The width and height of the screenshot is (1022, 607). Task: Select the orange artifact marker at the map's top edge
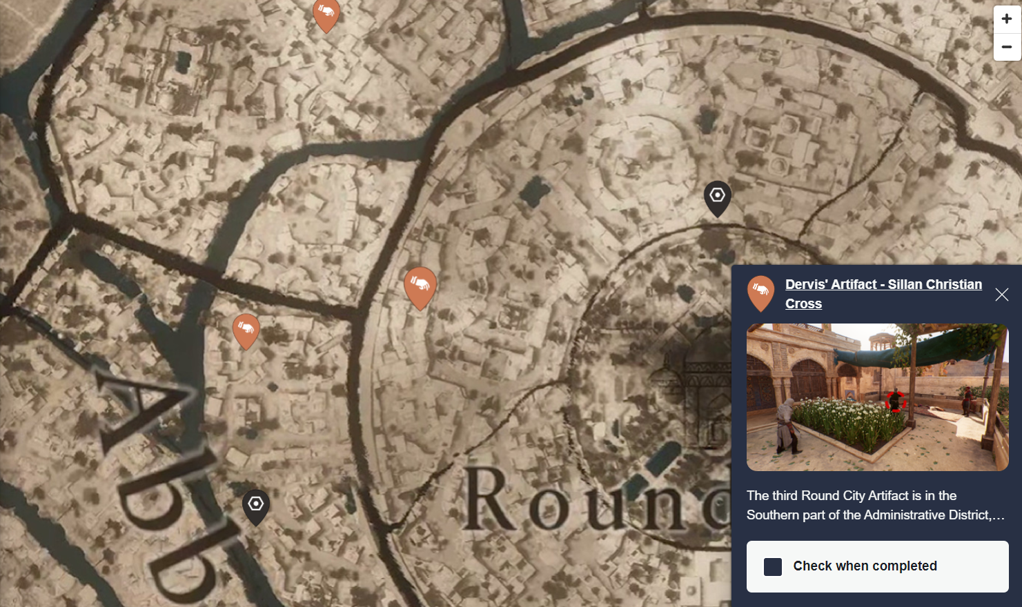point(326,15)
